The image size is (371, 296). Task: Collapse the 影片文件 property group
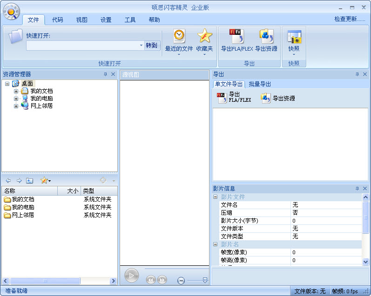216,197
